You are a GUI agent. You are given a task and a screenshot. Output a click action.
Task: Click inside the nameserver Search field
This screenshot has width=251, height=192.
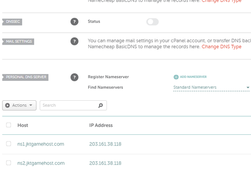click(73, 105)
